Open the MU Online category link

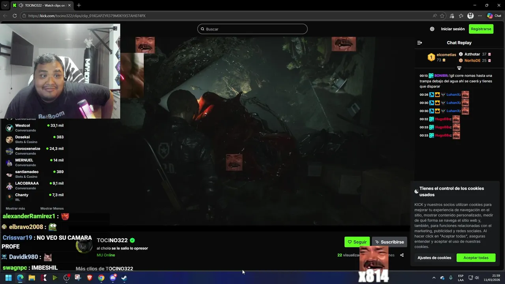click(106, 255)
